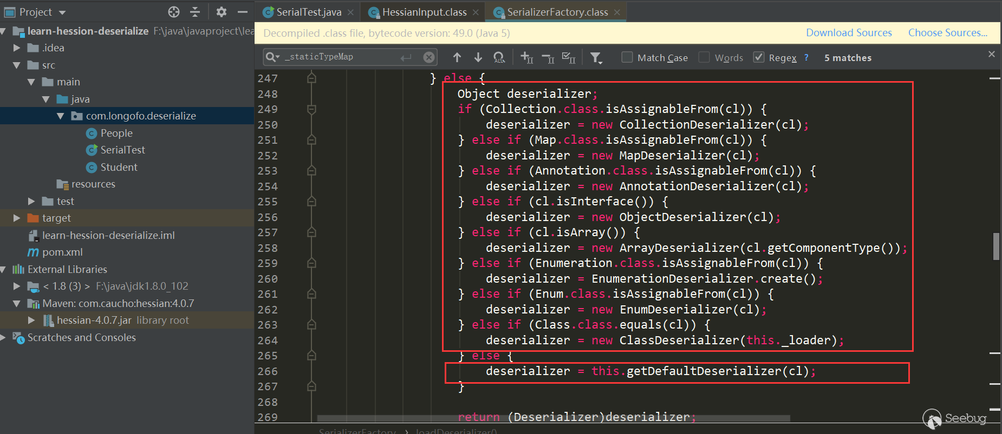This screenshot has width=1002, height=434.
Task: Collapse the java folder
Action: [46, 99]
